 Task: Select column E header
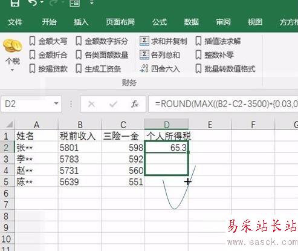[x=210, y=125]
